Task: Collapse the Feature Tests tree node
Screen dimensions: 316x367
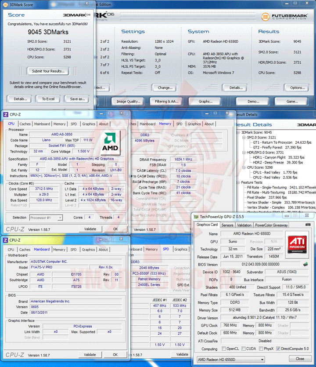Action: pos(238,182)
